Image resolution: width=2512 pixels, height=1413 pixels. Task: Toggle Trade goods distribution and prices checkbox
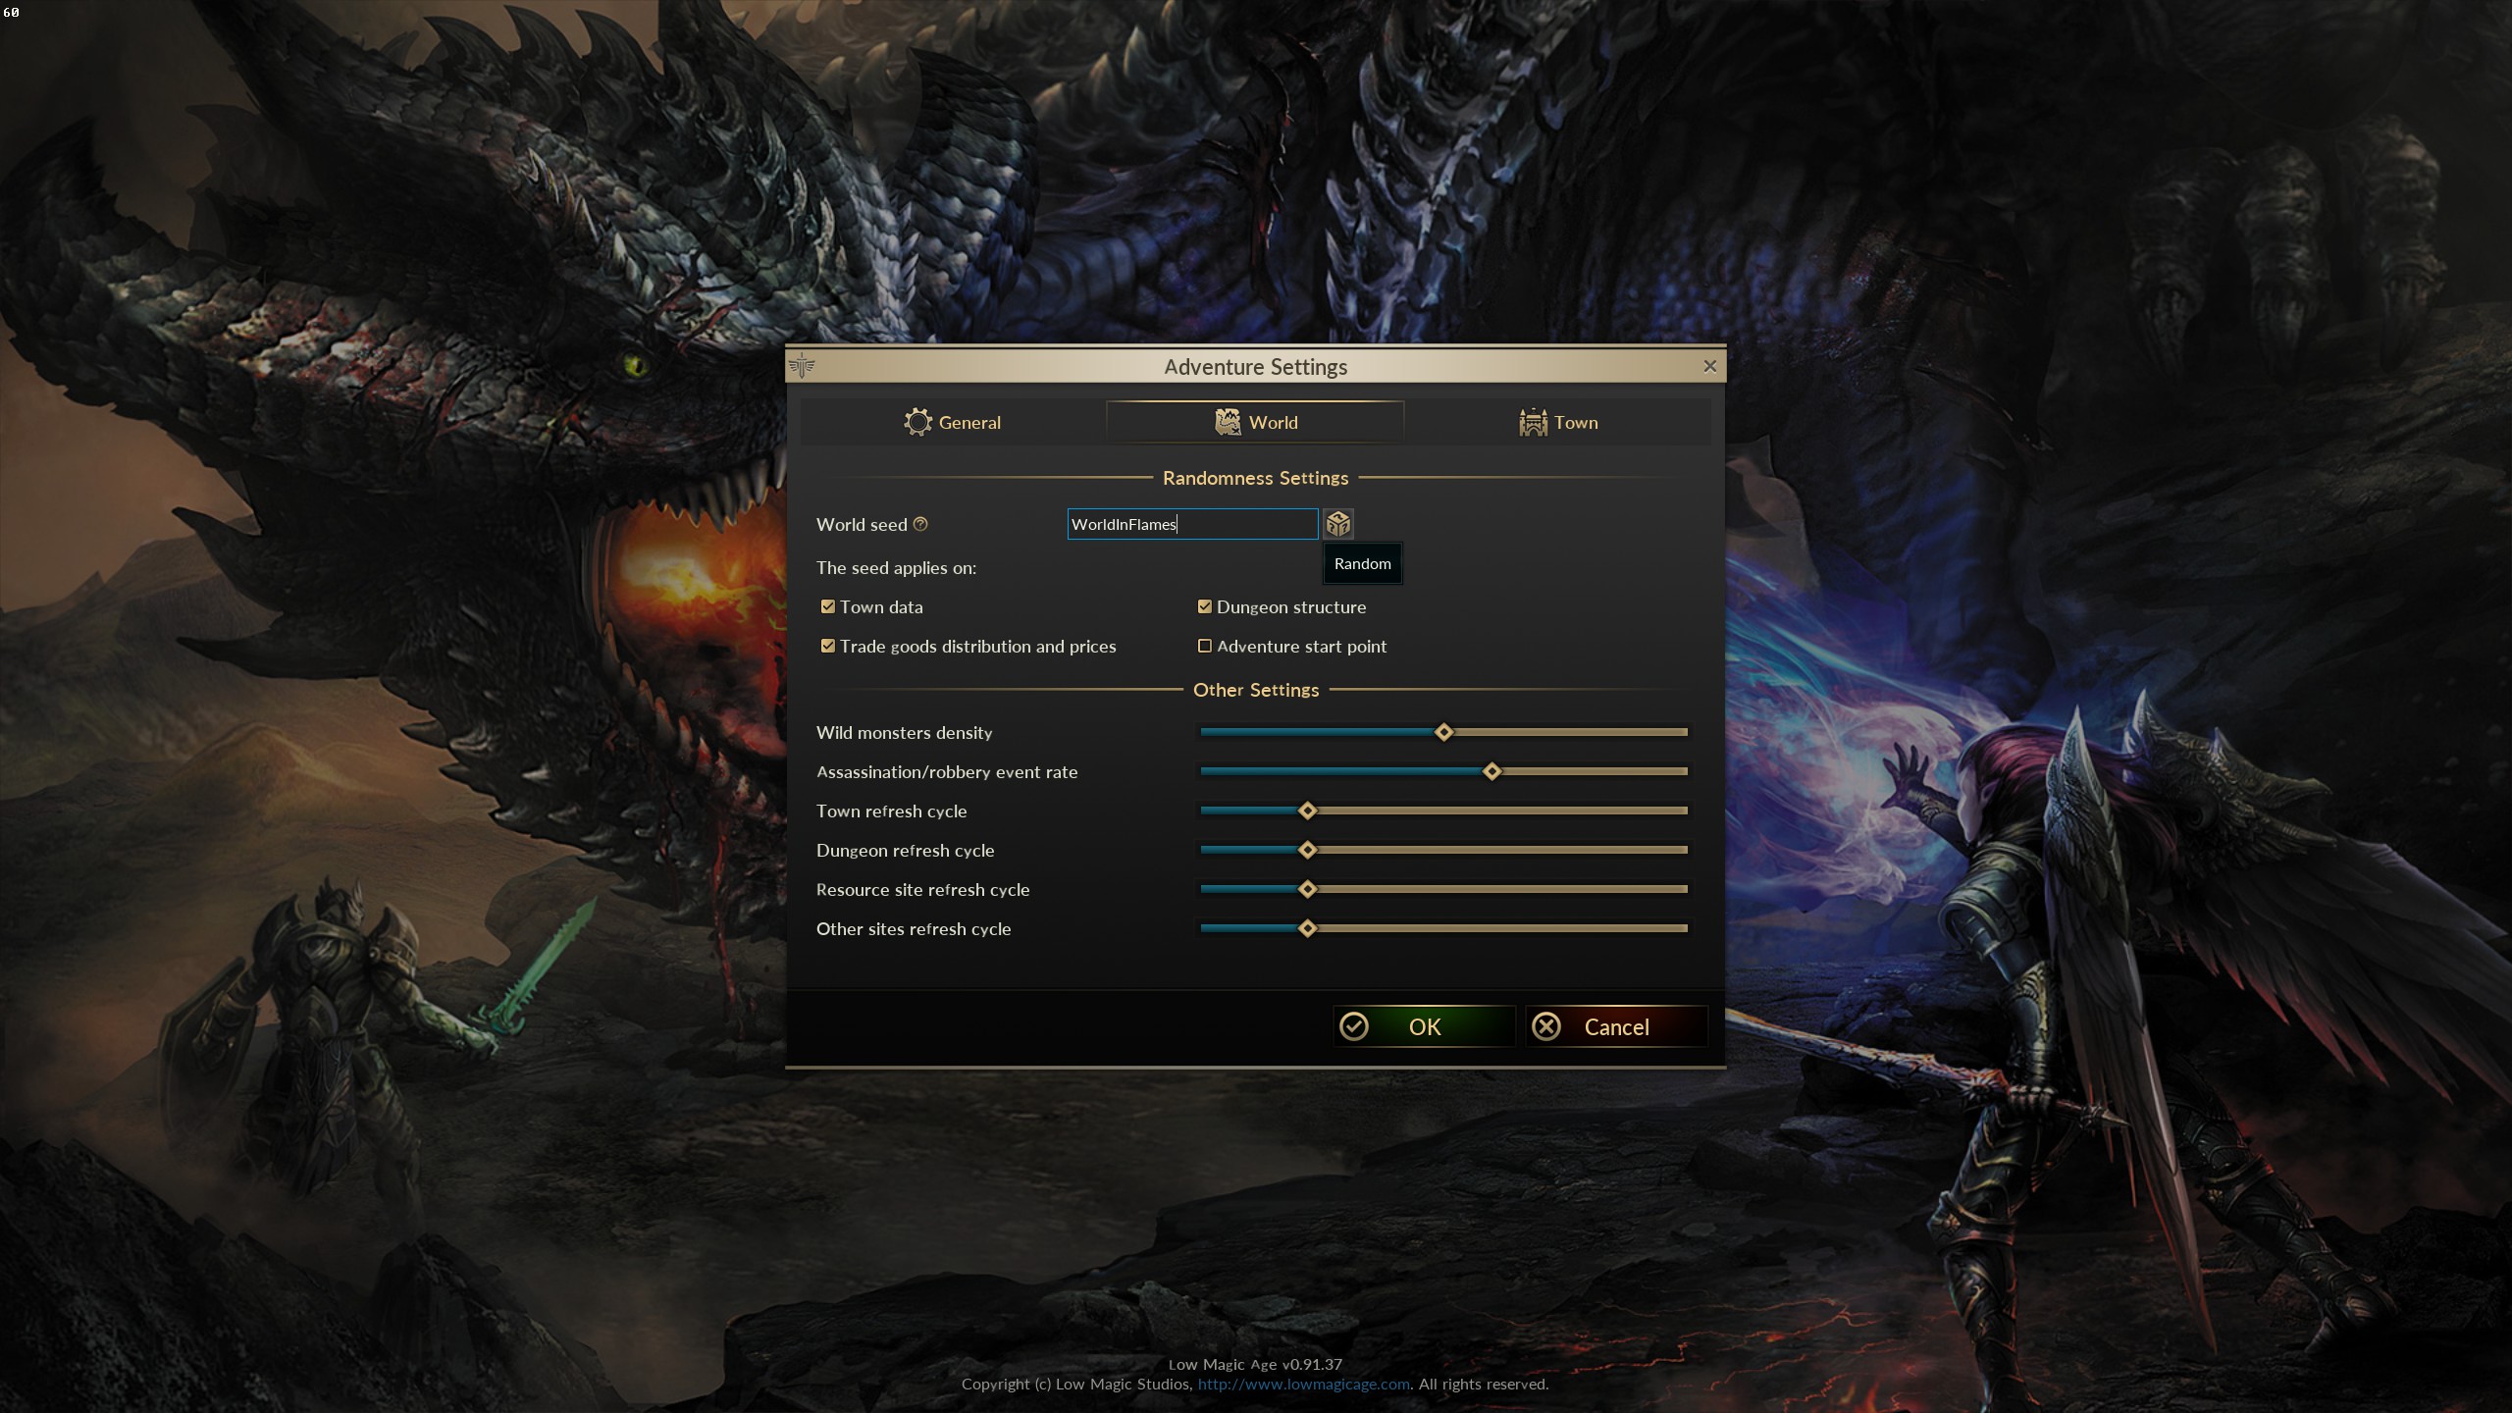[x=828, y=646]
